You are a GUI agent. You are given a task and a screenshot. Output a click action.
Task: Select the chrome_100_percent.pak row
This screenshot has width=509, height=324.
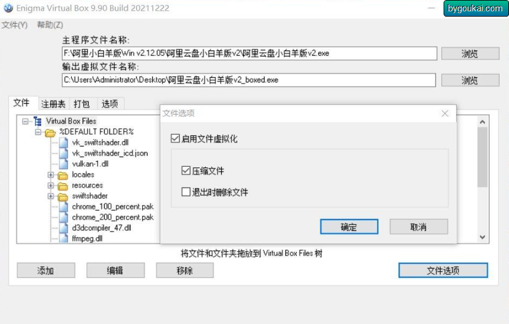pos(112,207)
